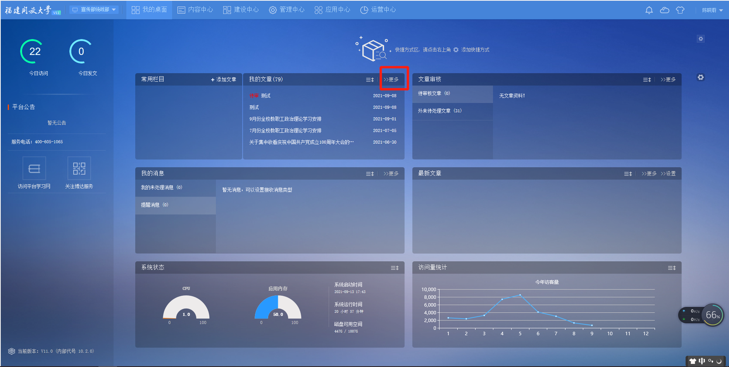Open article 9月份全校教职工政治理论学习安排

[x=285, y=119]
